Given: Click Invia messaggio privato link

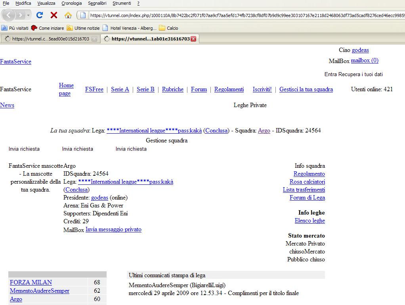Looking at the screenshot, I should pos(113,229).
